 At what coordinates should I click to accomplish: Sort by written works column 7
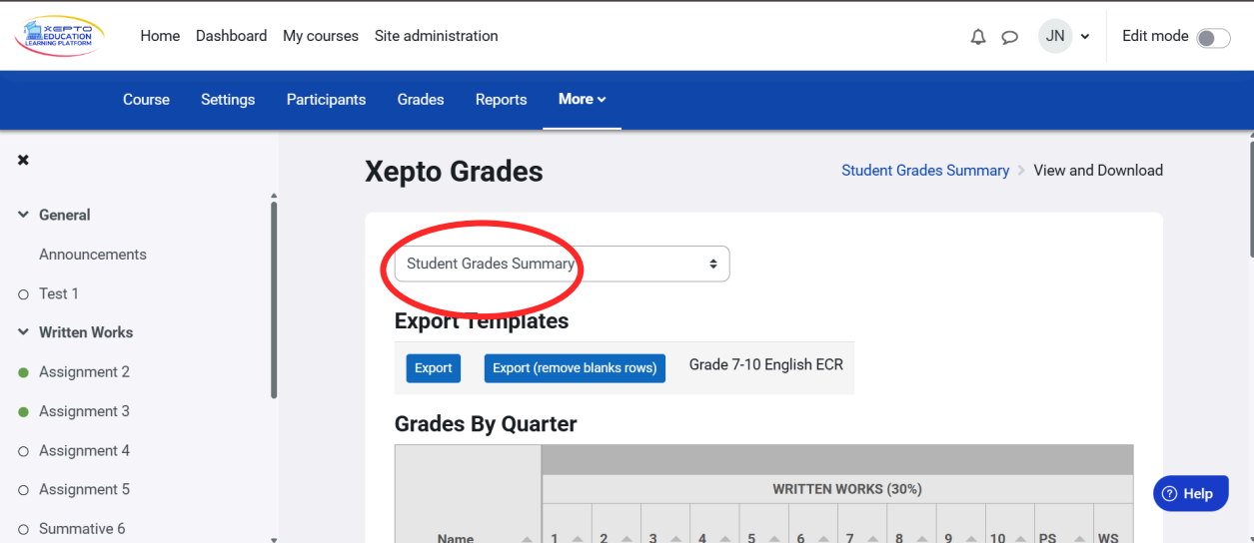point(872,539)
